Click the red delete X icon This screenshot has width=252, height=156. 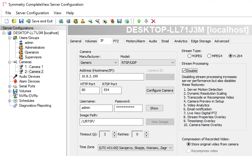click(154, 21)
